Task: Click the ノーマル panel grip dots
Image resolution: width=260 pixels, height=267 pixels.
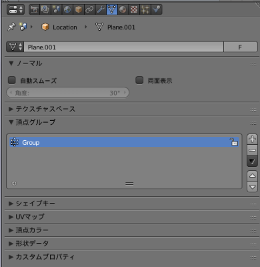Action: tap(253, 64)
